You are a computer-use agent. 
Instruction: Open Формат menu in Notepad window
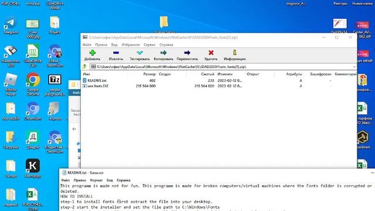click(96, 180)
